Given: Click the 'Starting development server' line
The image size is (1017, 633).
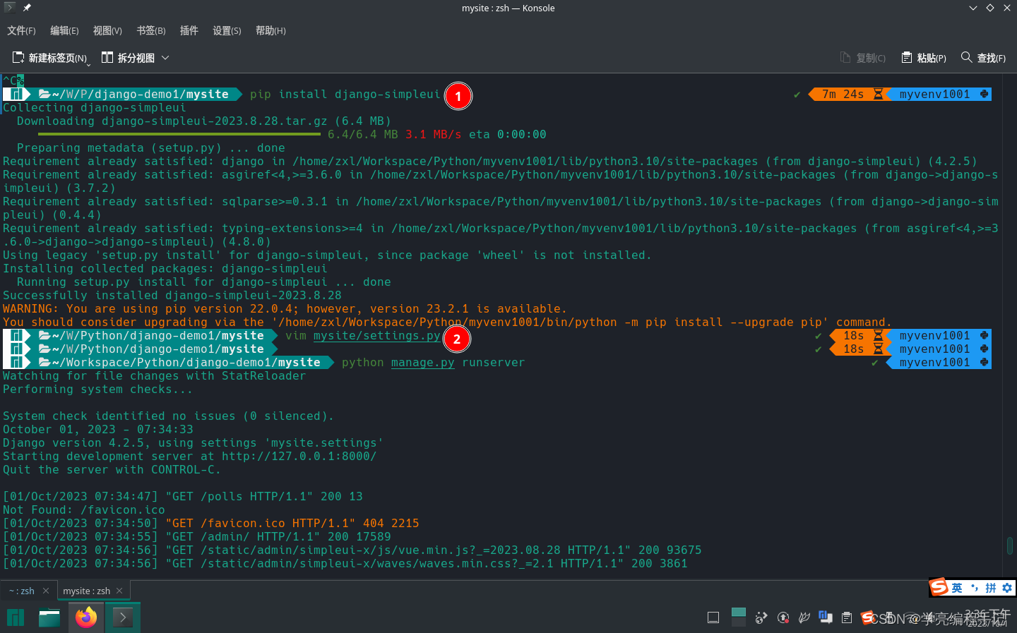Looking at the screenshot, I should [x=189, y=457].
